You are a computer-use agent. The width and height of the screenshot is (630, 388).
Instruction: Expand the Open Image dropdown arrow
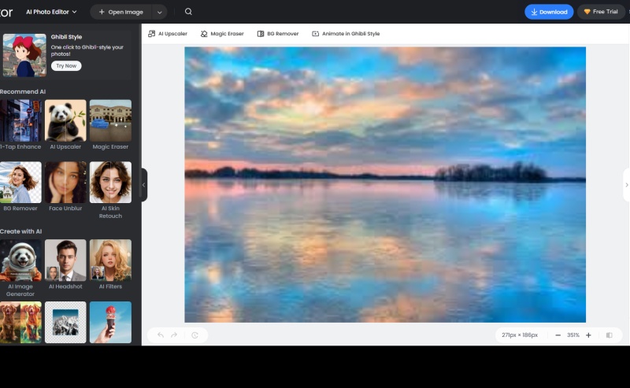[161, 12]
